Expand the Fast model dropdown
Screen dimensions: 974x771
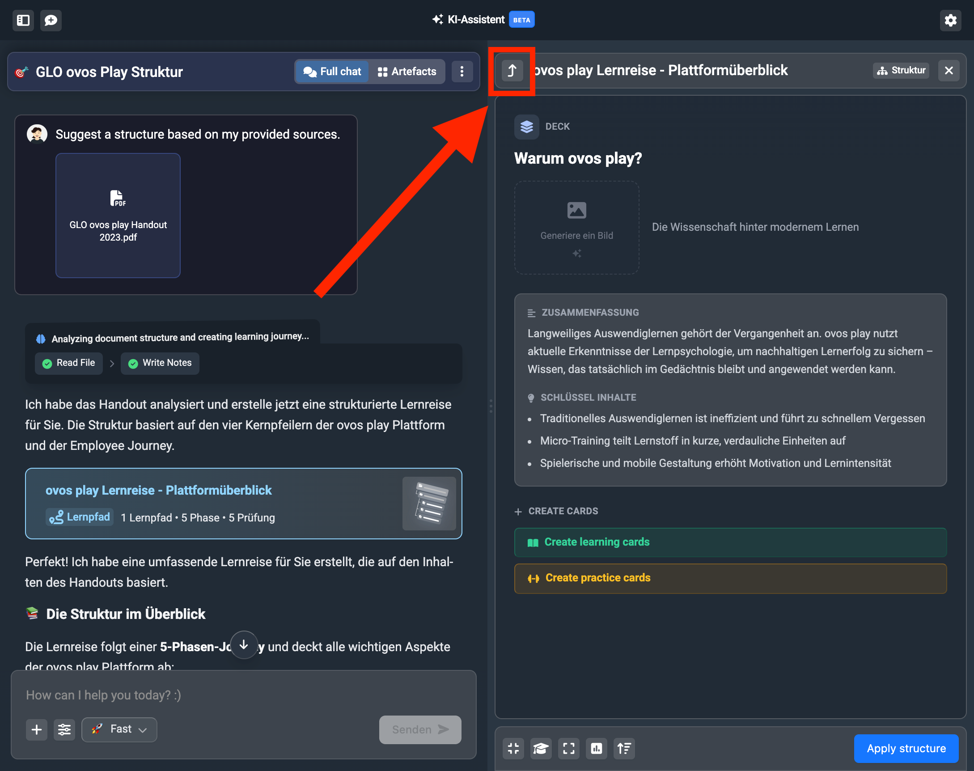[x=119, y=729]
